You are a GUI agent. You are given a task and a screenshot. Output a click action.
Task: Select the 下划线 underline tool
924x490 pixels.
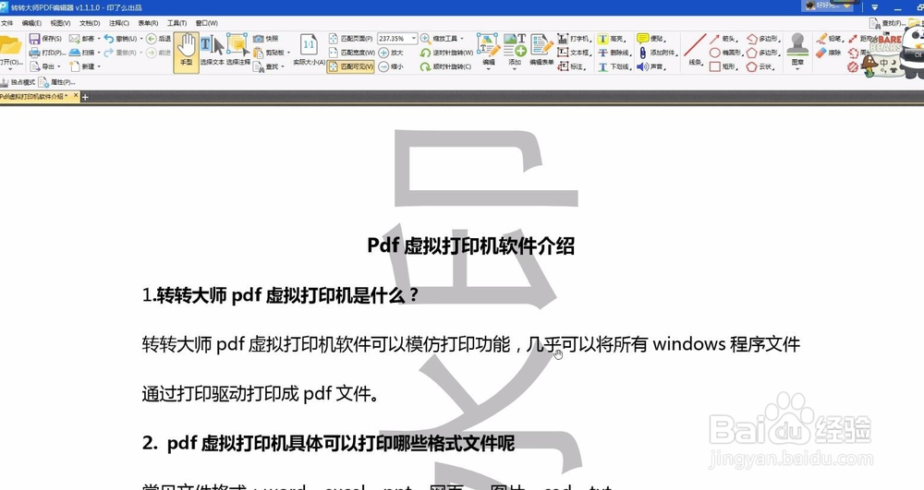(x=614, y=66)
